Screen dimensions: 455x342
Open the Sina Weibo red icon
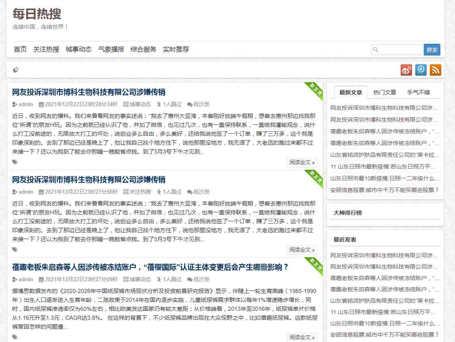click(406, 70)
